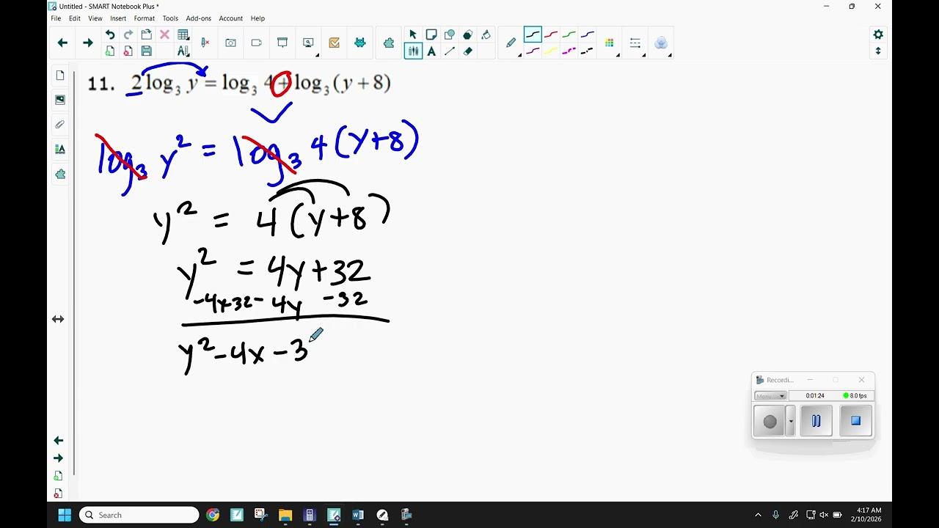Viewport: 939px width, 528px height.
Task: Open the text measurement tools dropdown
Action: 183,51
